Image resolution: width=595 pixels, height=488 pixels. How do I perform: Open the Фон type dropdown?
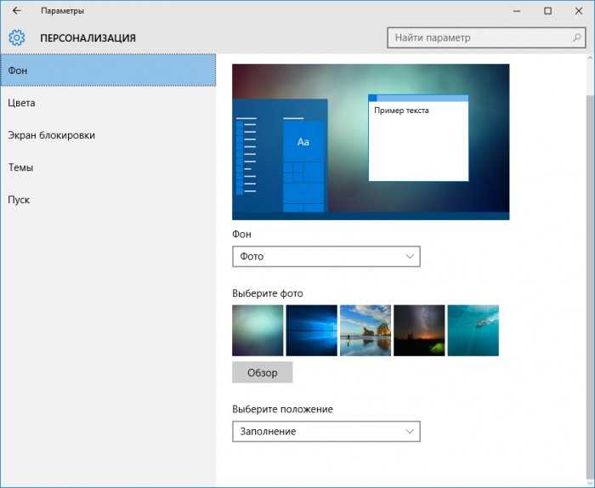326,257
